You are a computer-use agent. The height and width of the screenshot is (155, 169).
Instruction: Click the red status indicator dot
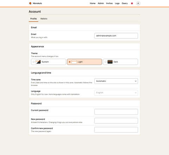click(x=132, y=4)
